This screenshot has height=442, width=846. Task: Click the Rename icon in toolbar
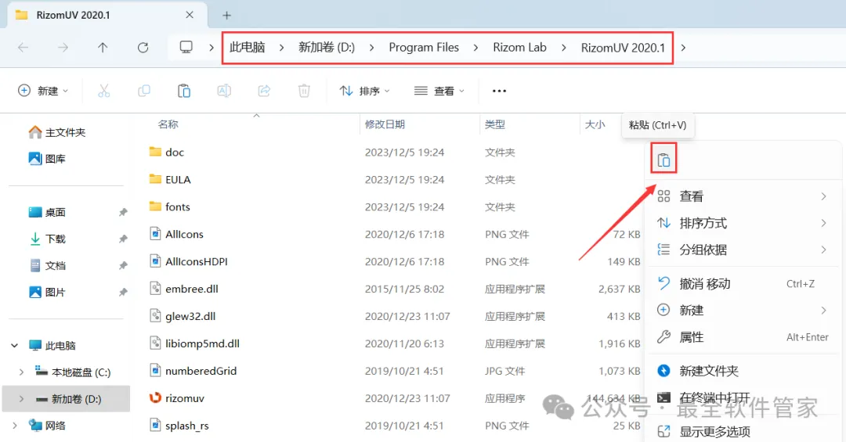tap(224, 91)
